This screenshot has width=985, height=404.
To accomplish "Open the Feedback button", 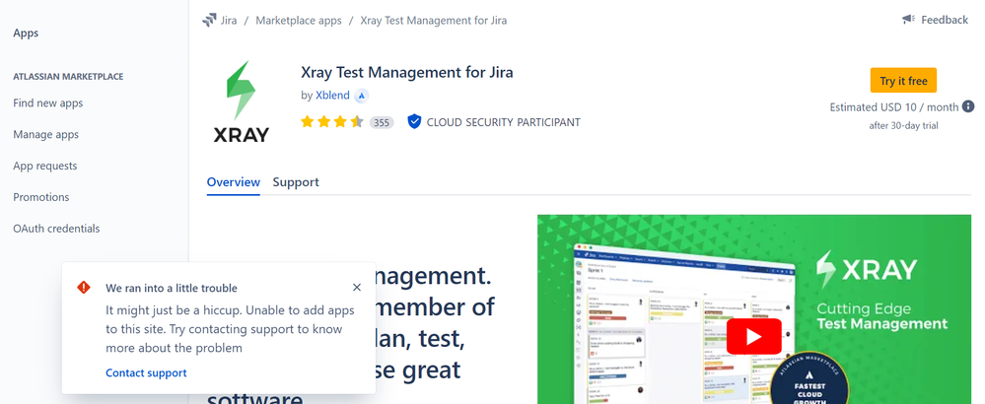I will [x=936, y=20].
